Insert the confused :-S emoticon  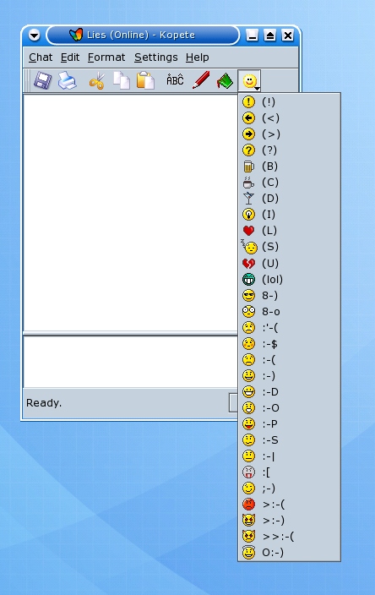pyautogui.click(x=289, y=440)
